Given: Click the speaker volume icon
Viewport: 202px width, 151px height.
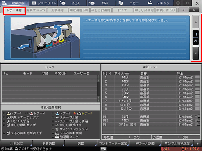Looking at the screenshot, I should (x=187, y=3).
